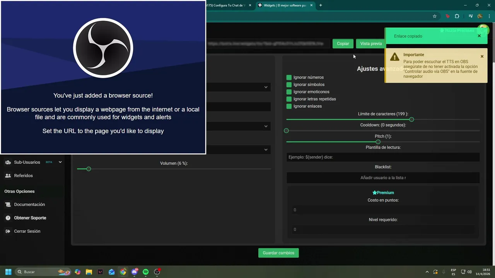The height and width of the screenshot is (278, 495).
Task: Open Outlook from the taskbar
Action: click(112, 272)
